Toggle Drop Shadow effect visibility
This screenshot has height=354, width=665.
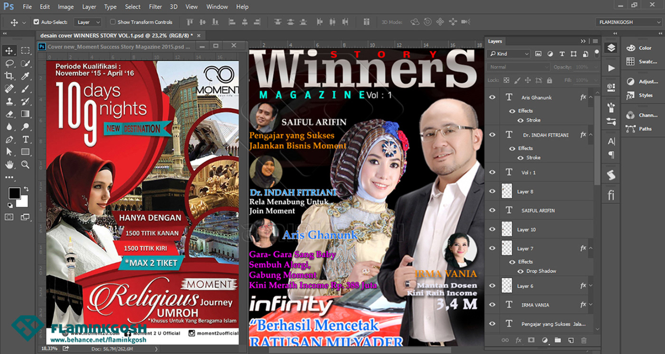pos(521,271)
